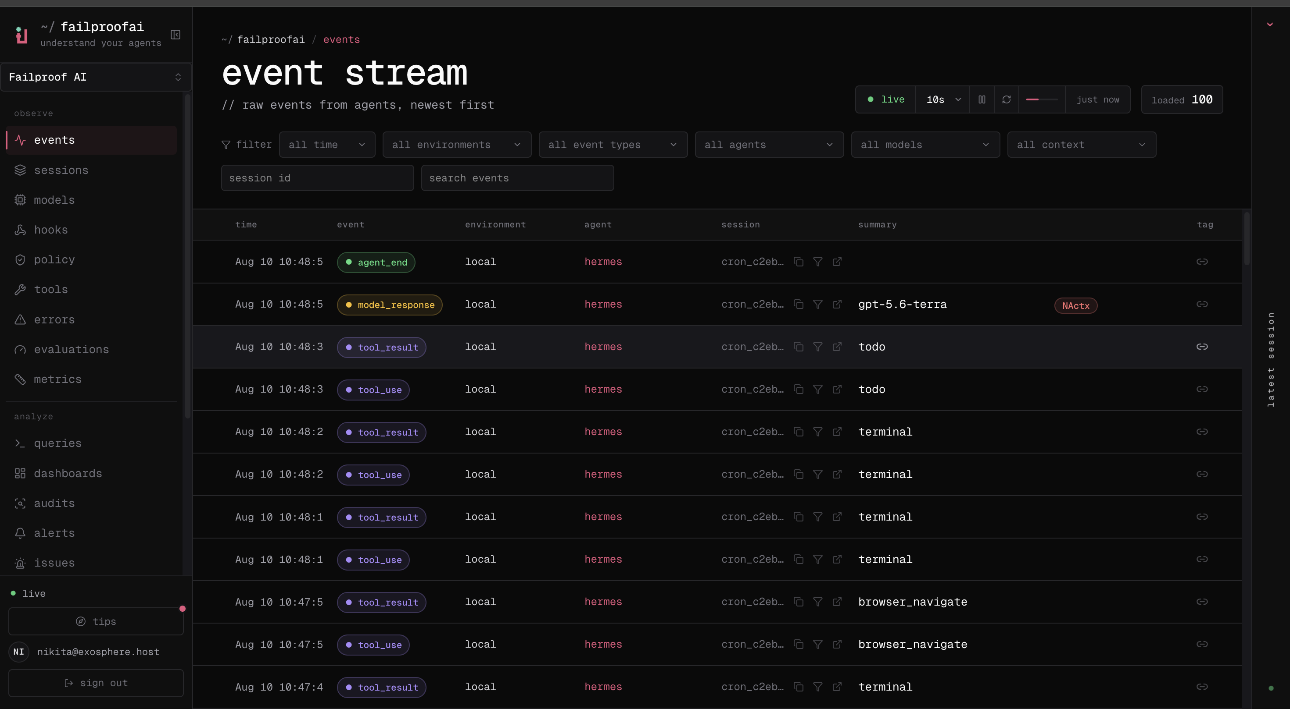Screen dimensions: 1290x709
Task: Click the model_response event badge
Action: pyautogui.click(x=390, y=305)
